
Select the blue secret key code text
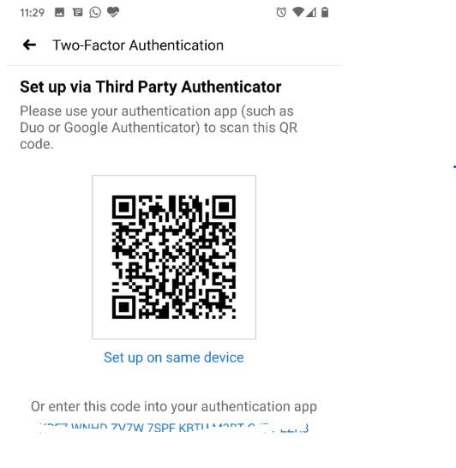click(174, 428)
